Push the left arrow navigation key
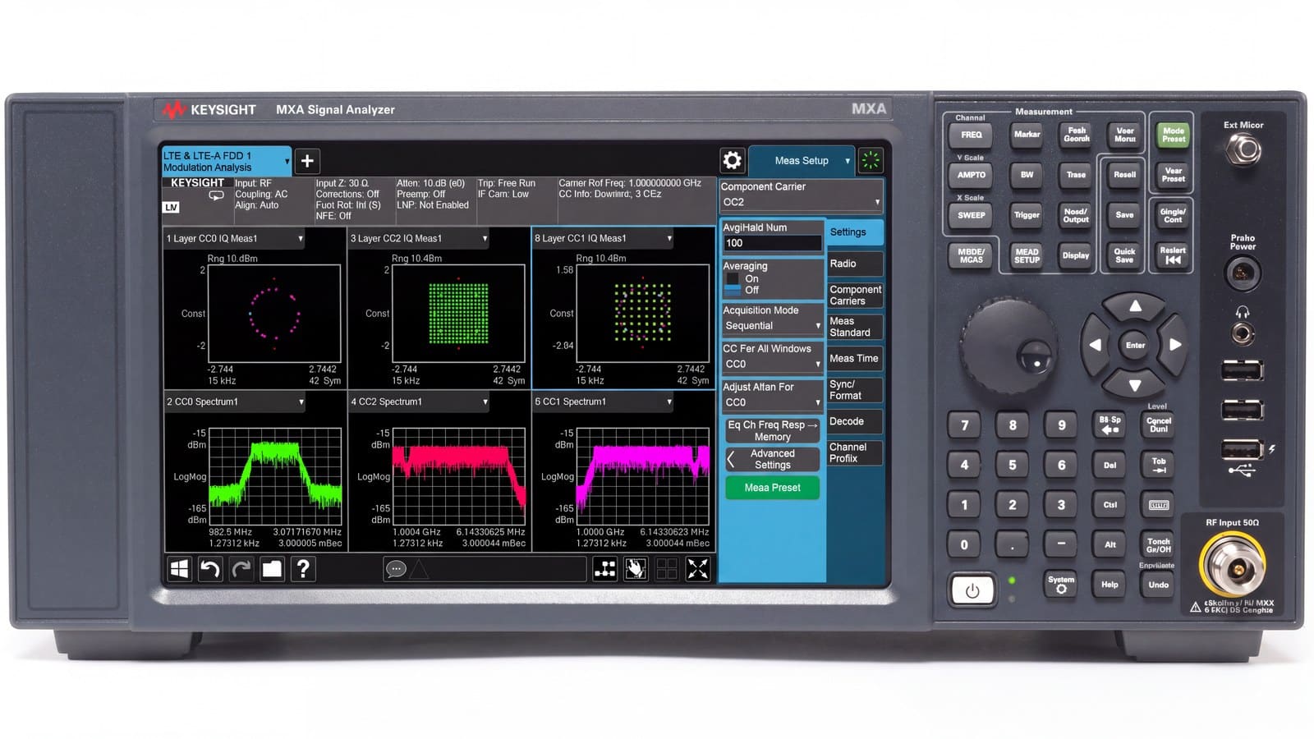This screenshot has height=739, width=1314. click(x=1095, y=345)
